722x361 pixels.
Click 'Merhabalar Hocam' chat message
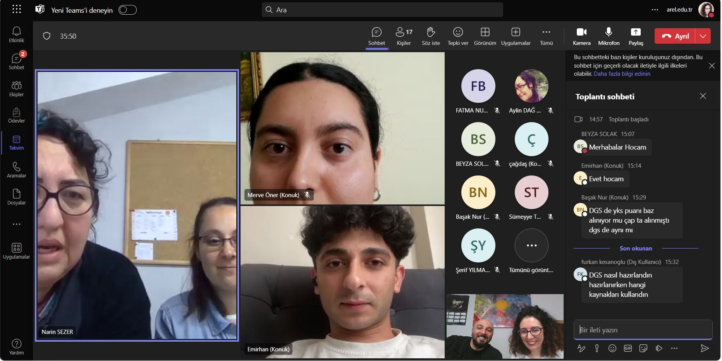click(x=617, y=147)
